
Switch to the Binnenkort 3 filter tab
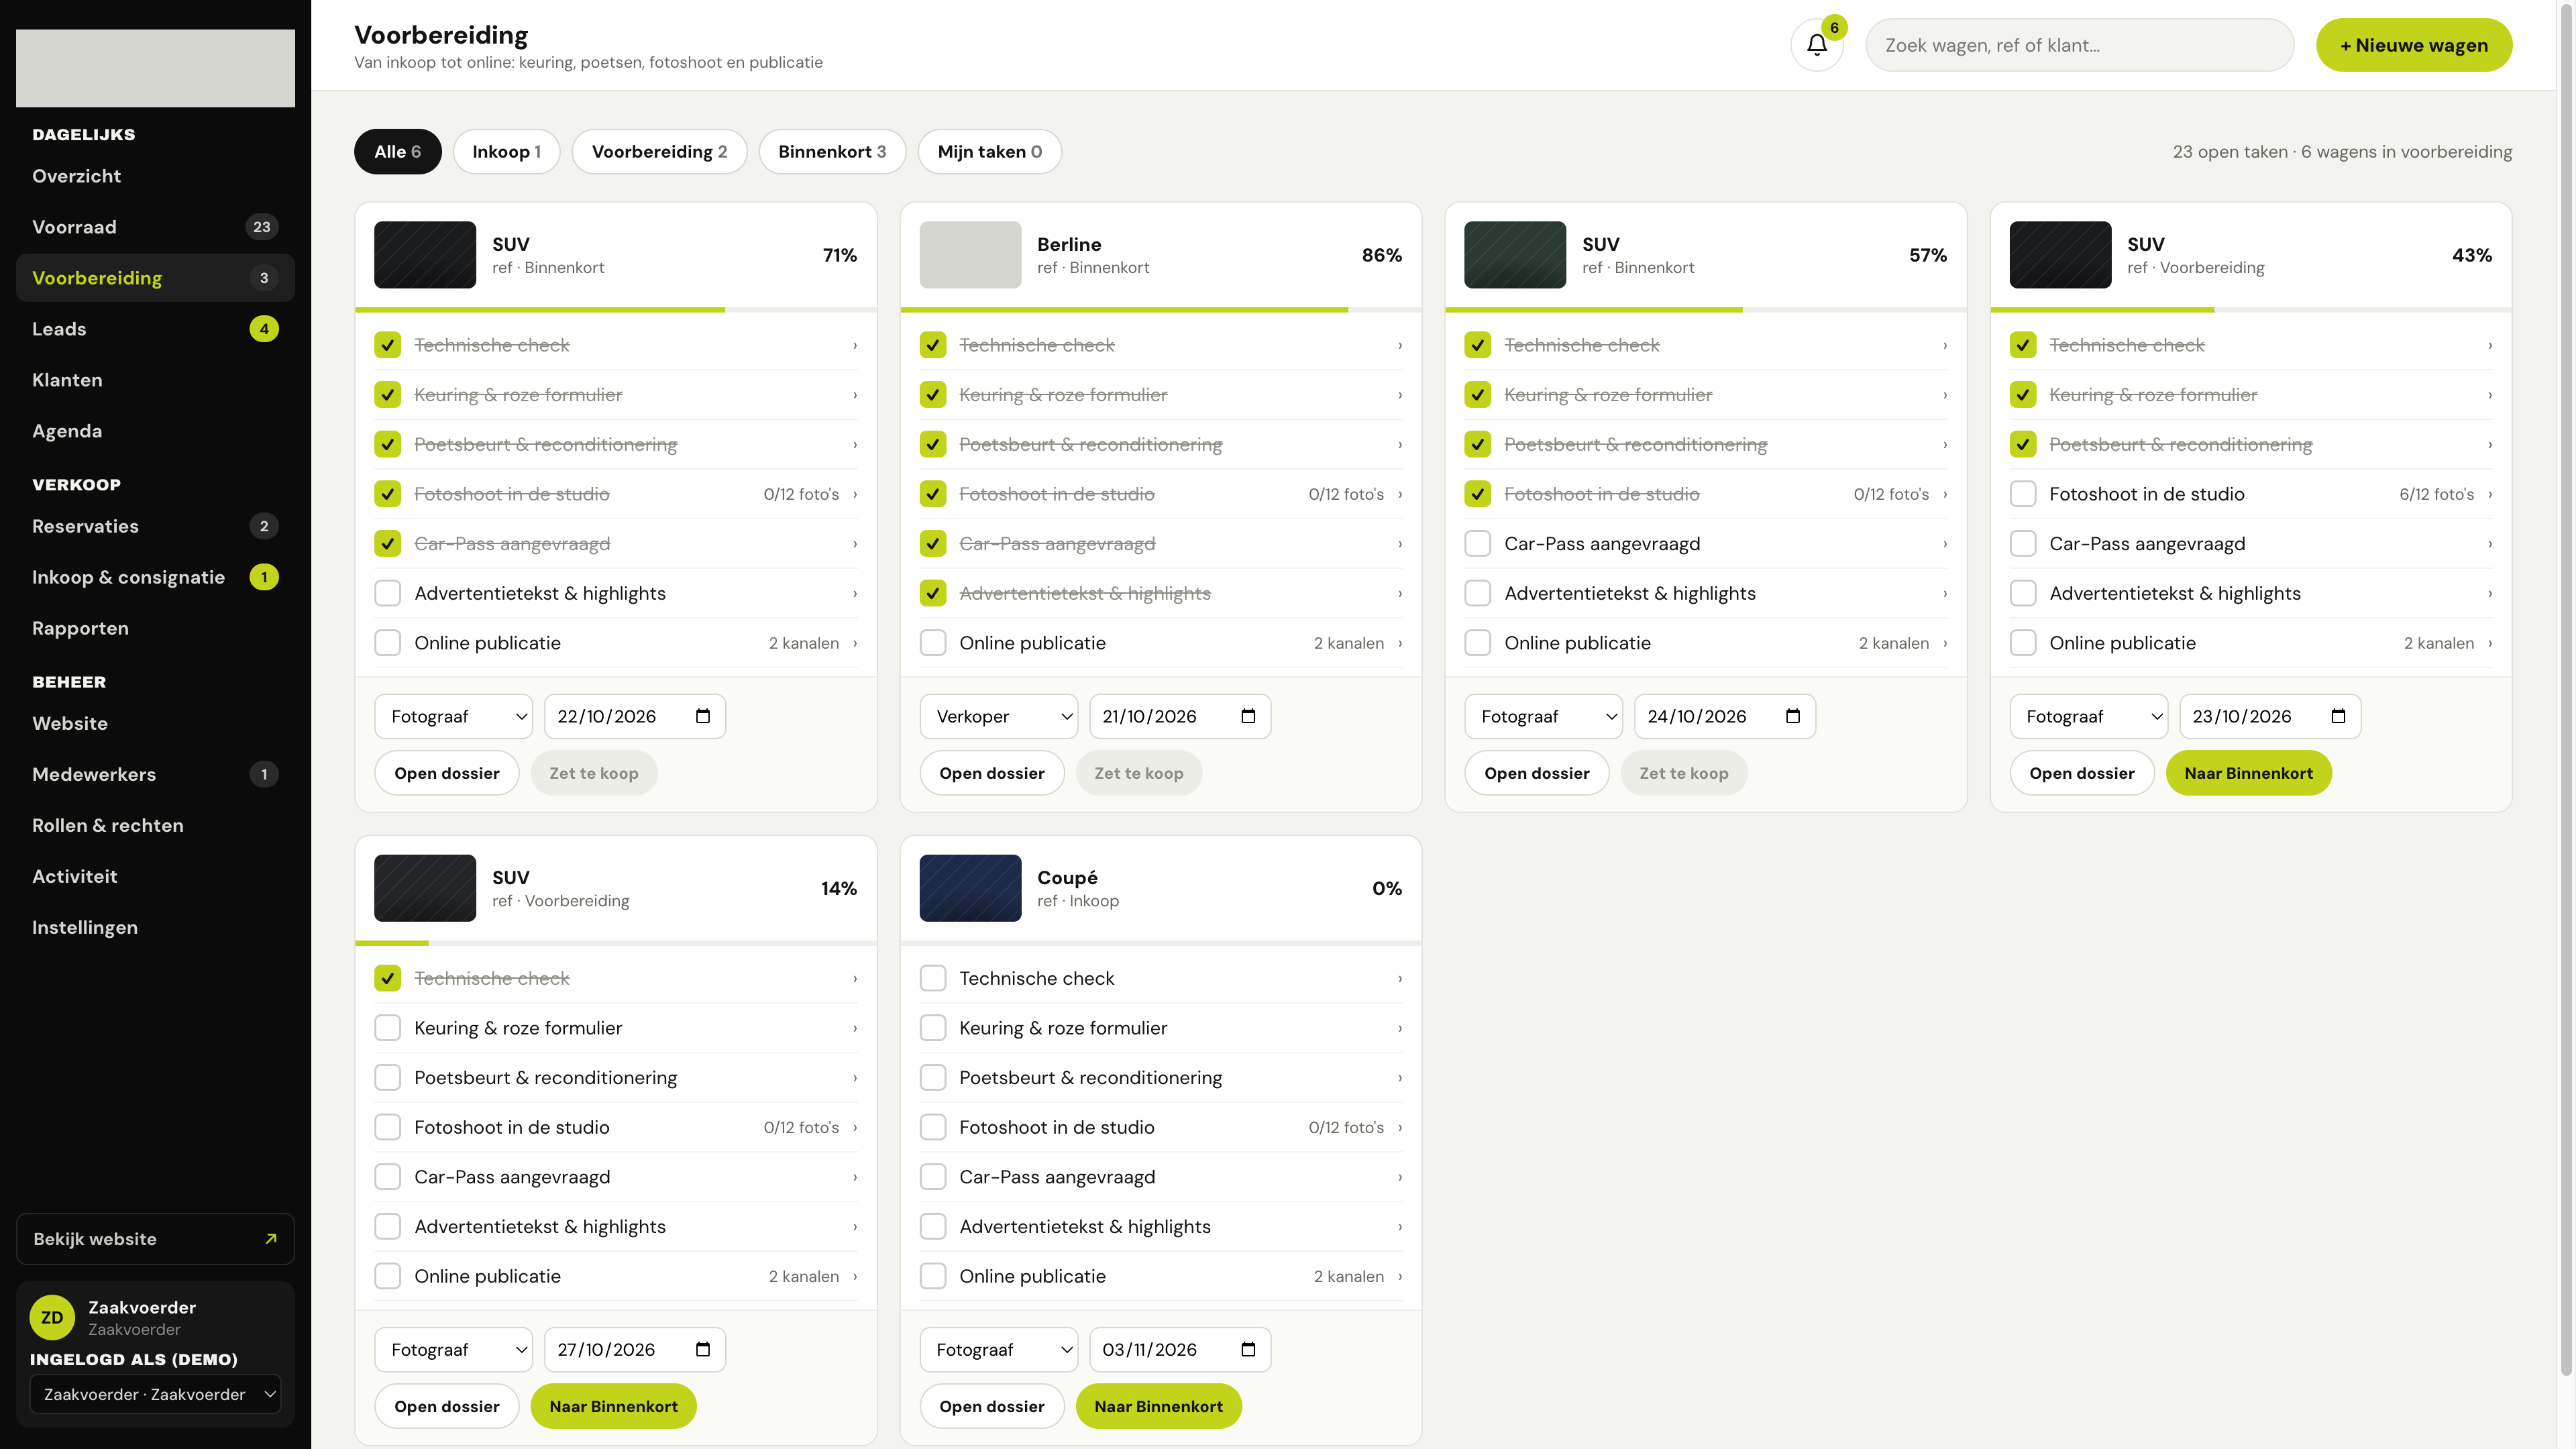832,151
